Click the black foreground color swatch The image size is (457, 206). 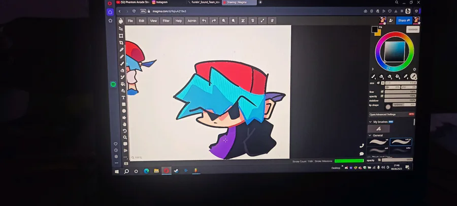pyautogui.click(x=375, y=29)
